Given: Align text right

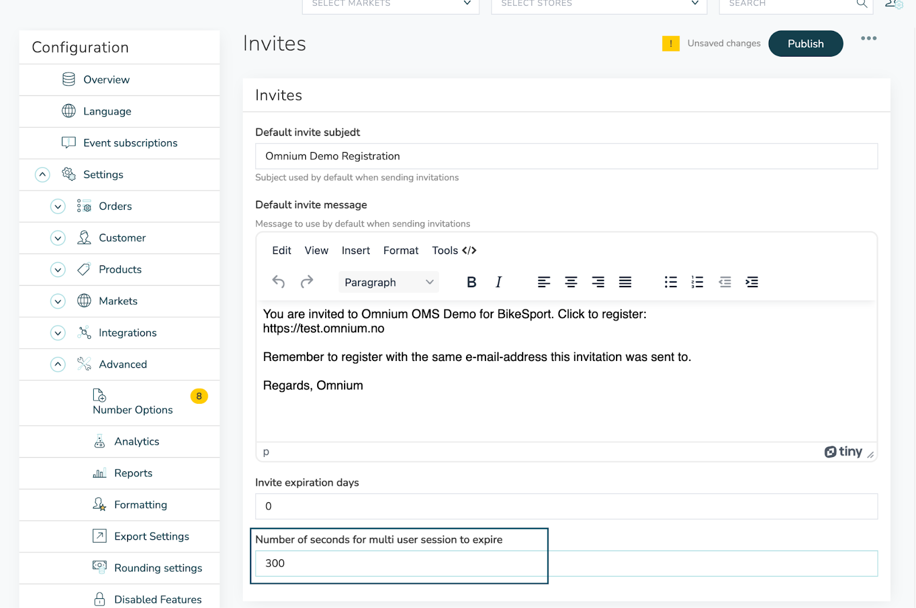Looking at the screenshot, I should click(x=598, y=282).
